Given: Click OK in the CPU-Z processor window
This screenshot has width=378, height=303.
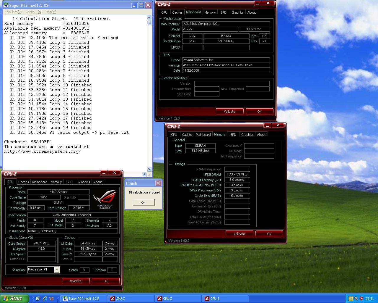Looking at the screenshot, I should click(x=105, y=281).
